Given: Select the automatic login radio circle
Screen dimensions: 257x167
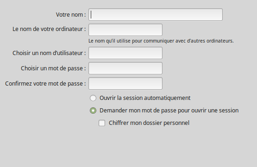Looking at the screenshot, I should [x=93, y=98].
